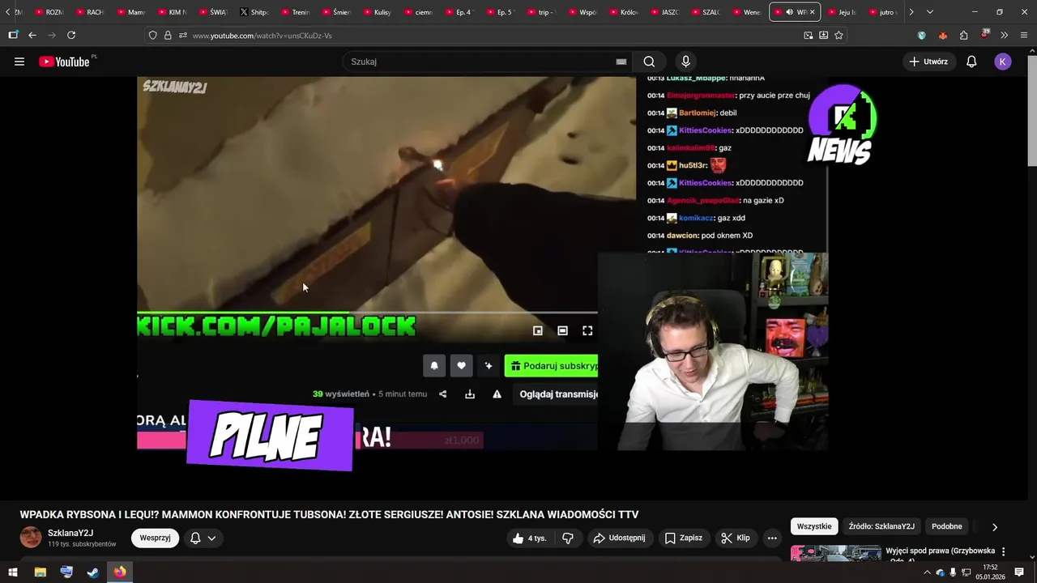Switch to the Kulisy tab
1037x583 pixels.
377,12
